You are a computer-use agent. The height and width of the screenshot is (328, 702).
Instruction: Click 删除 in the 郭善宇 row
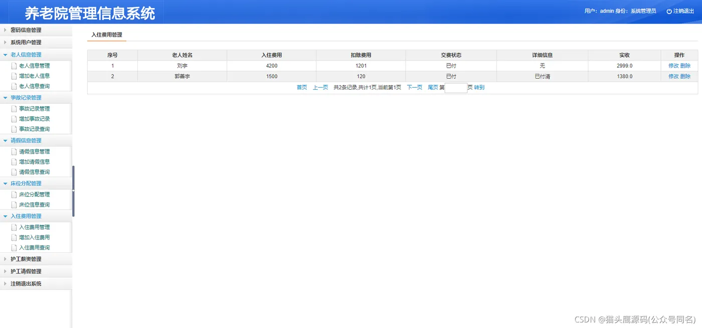point(685,77)
